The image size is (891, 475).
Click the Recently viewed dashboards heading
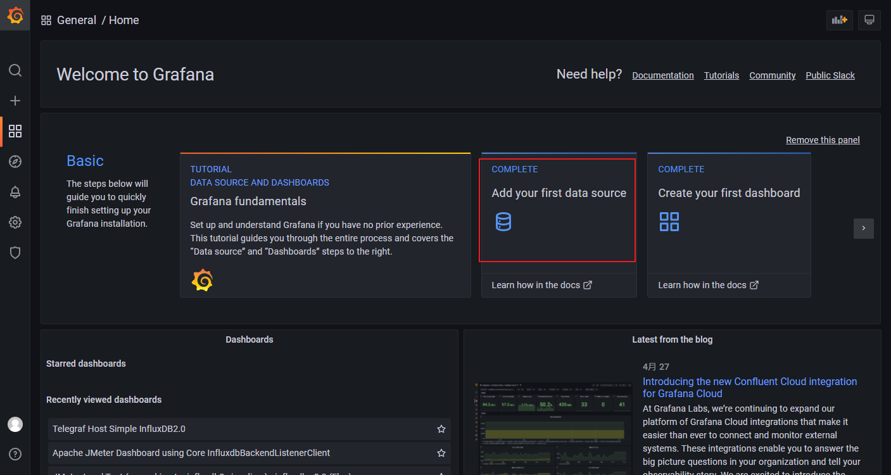point(104,400)
